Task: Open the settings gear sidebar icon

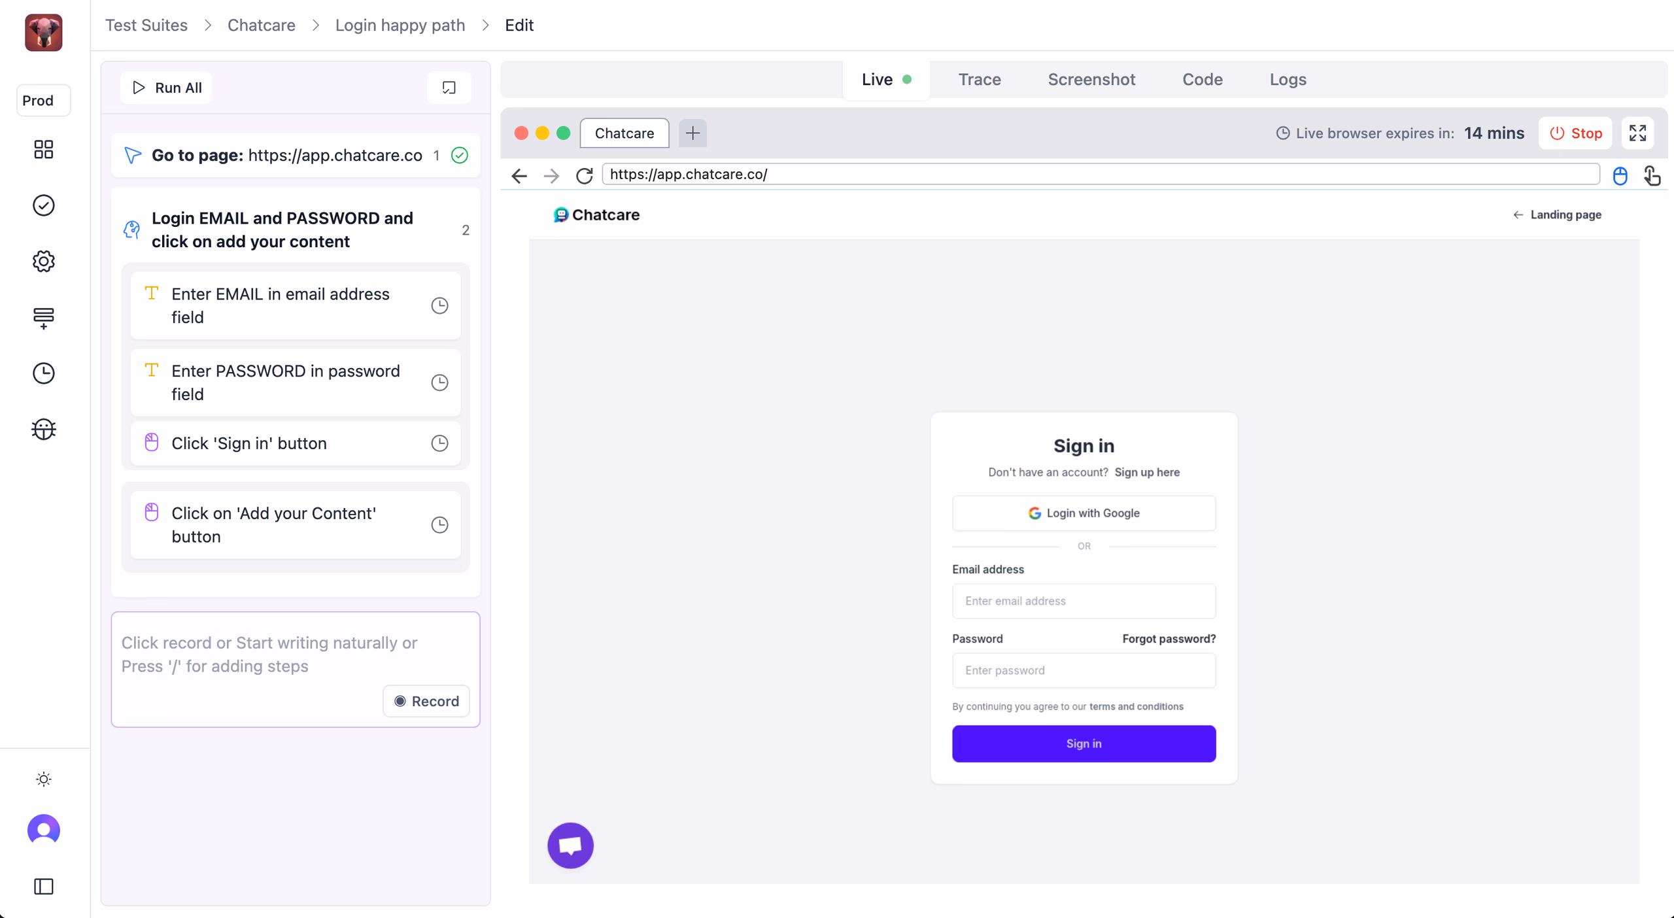Action: click(44, 261)
